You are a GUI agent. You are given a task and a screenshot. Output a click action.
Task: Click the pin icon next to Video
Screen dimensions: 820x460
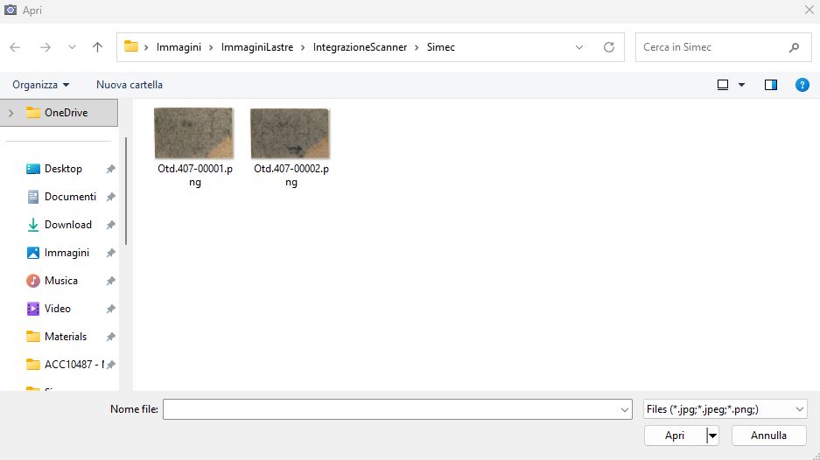click(110, 309)
